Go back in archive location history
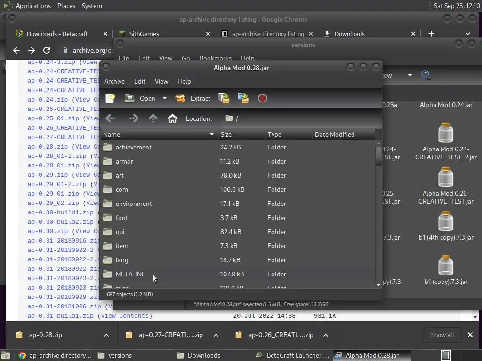This screenshot has width=482, height=361. coord(110,118)
